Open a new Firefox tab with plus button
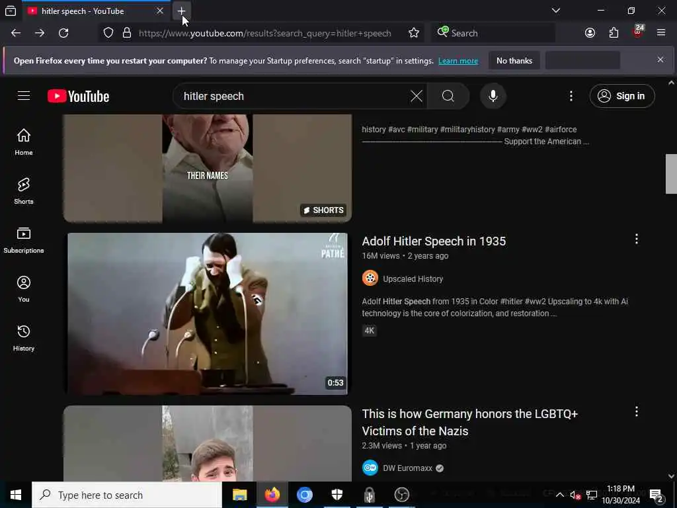This screenshot has height=508, width=677. [x=181, y=11]
